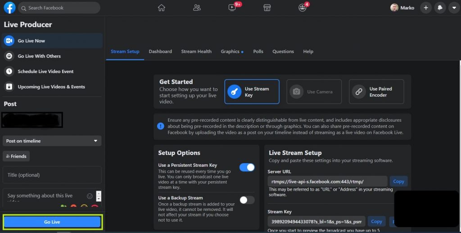
Task: Switch to the Help tab
Action: pos(308,51)
